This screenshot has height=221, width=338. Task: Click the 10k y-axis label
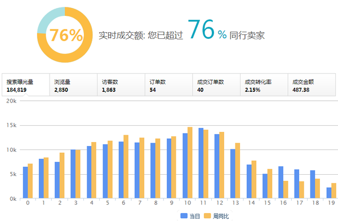11,150
